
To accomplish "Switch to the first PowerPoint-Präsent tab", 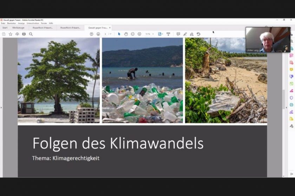I will (x=43, y=28).
